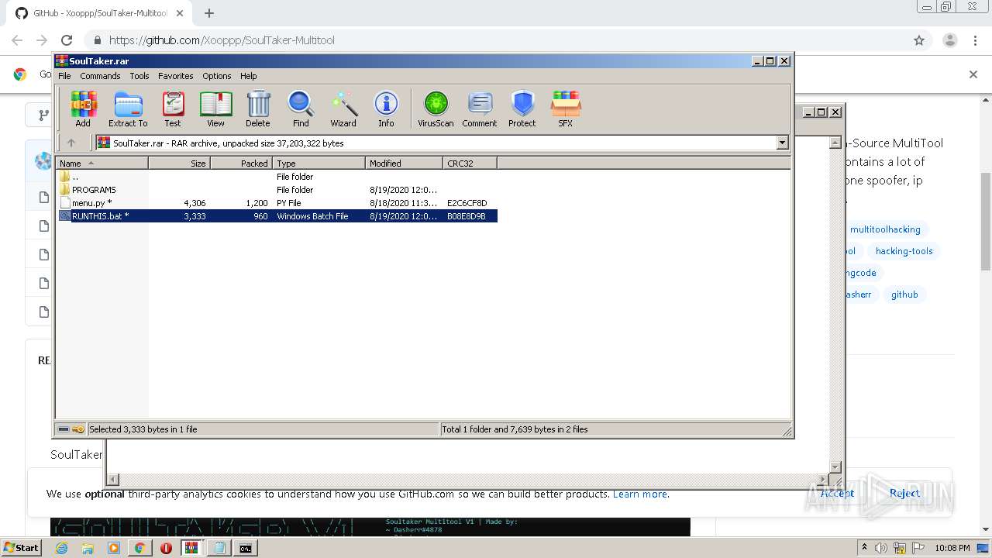Click the Chrome page vertical scrollbar

point(986,221)
